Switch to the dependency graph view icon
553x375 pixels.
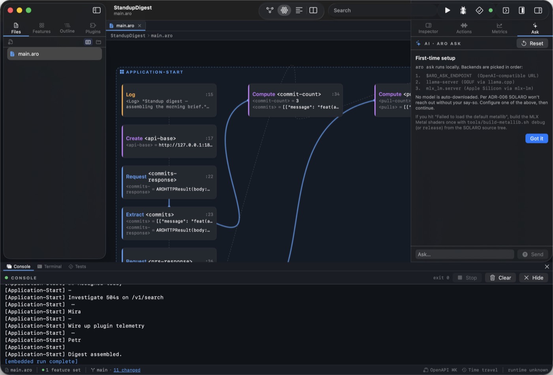[x=270, y=10]
